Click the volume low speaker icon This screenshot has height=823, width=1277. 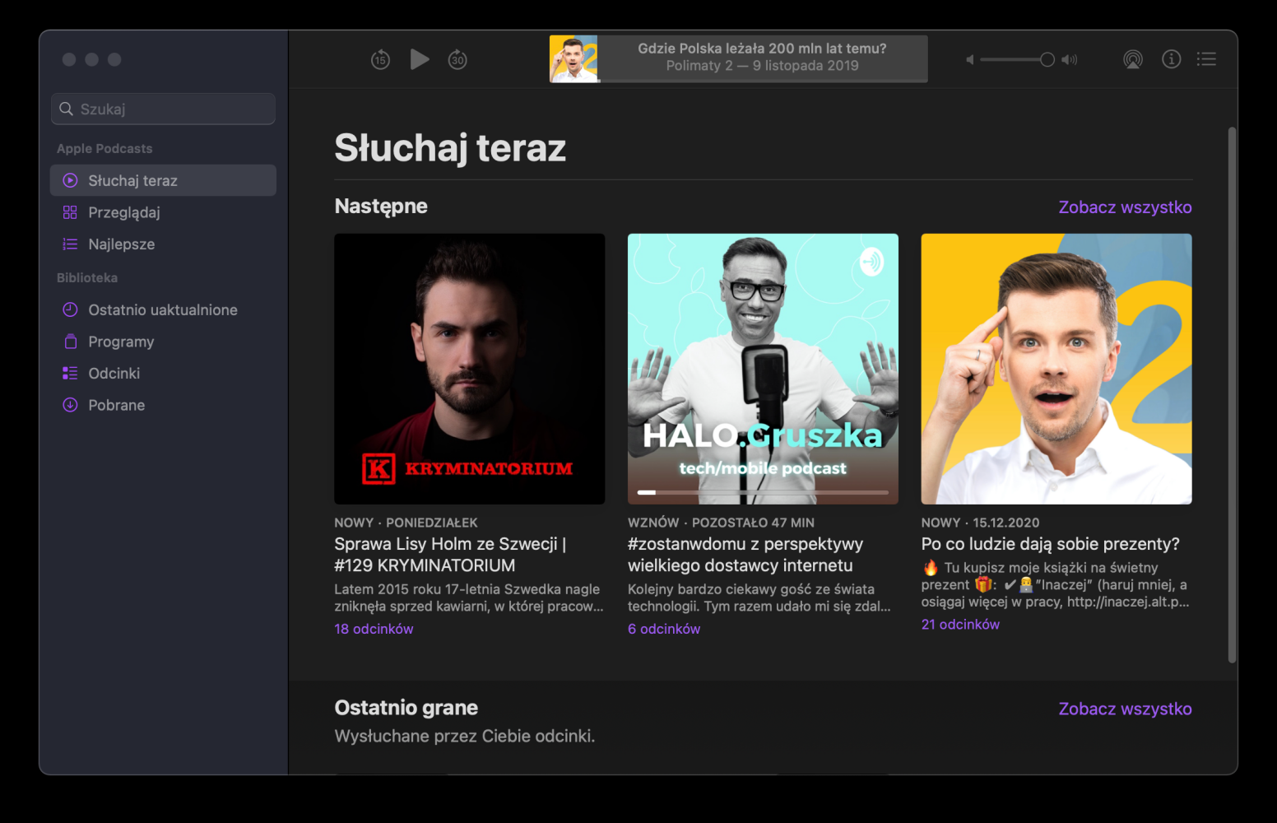(970, 59)
